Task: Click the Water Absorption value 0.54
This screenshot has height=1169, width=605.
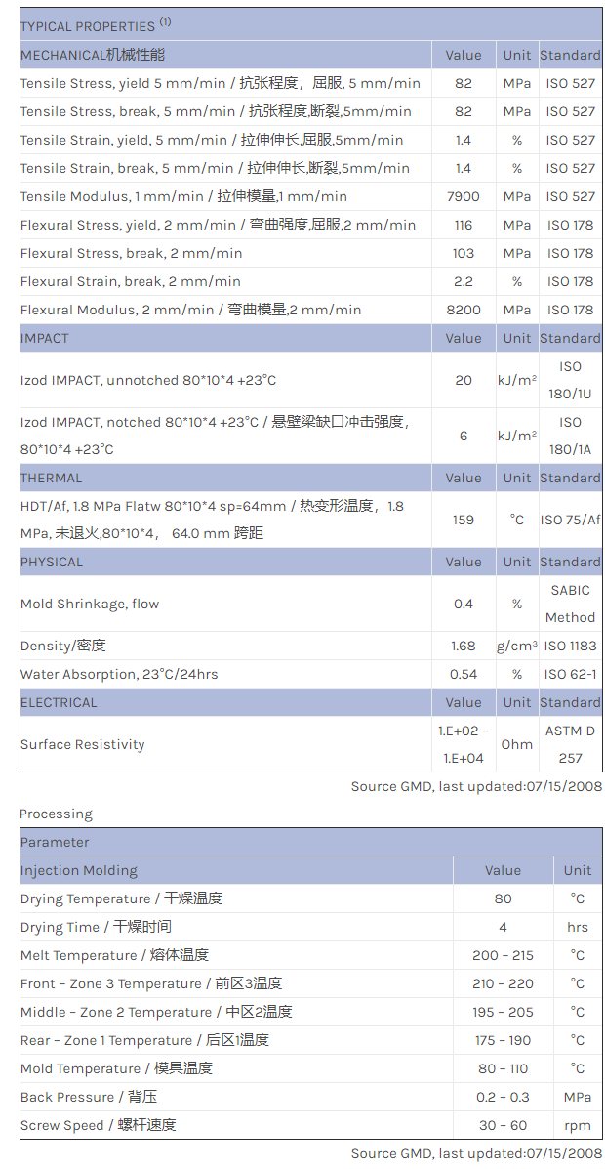Action: (463, 674)
